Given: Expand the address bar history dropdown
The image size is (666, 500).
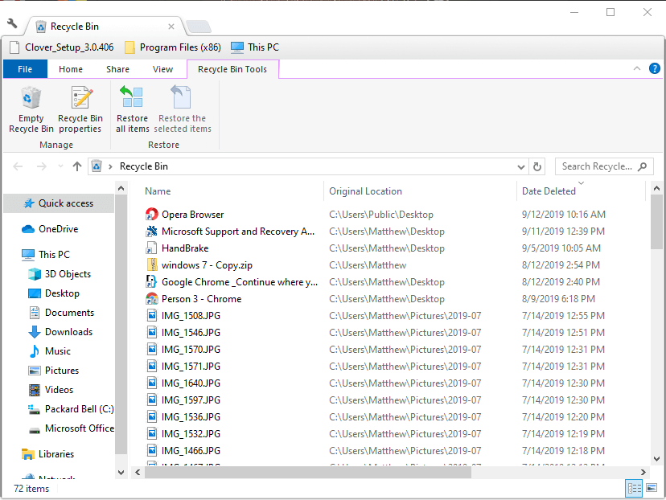Looking at the screenshot, I should point(520,166).
